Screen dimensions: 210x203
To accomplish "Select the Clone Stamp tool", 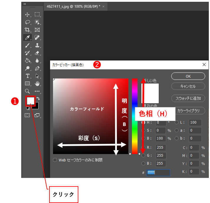I will [x=37, y=45].
